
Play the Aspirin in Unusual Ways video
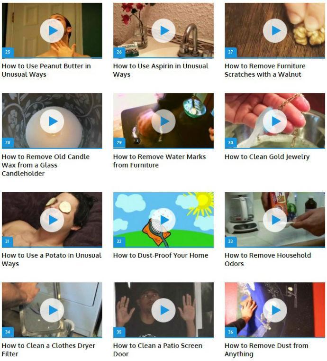(x=163, y=31)
